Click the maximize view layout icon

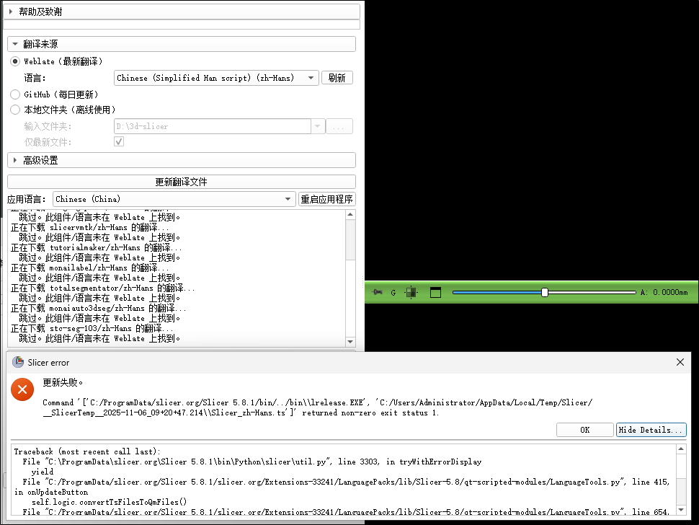(x=435, y=292)
